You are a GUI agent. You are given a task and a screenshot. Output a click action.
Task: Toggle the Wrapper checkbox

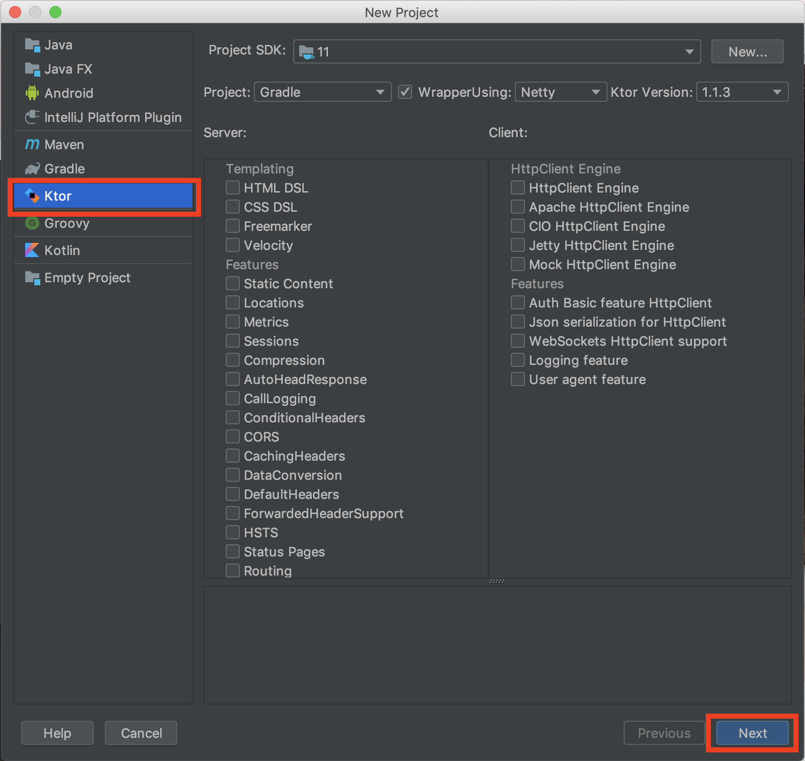click(x=405, y=92)
